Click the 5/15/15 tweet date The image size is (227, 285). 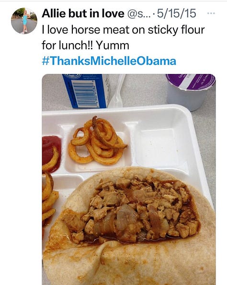[177, 13]
